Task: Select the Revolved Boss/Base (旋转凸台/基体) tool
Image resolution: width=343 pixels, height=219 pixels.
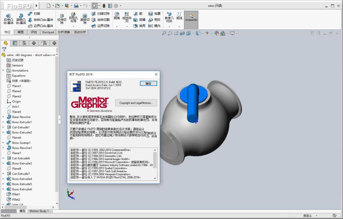Action: point(21,19)
